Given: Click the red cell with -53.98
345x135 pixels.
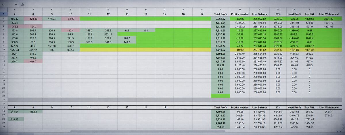Looking at the screenshot, I should click(71, 19).
